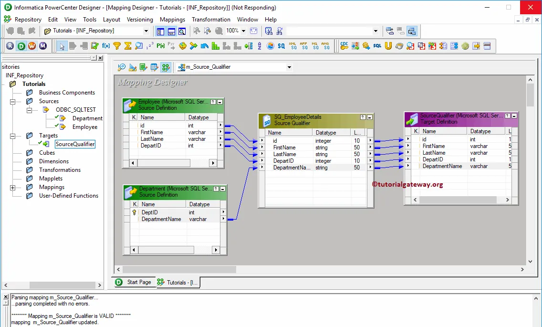Open the Mappings menu
The height and width of the screenshot is (327, 542).
pyautogui.click(x=173, y=20)
